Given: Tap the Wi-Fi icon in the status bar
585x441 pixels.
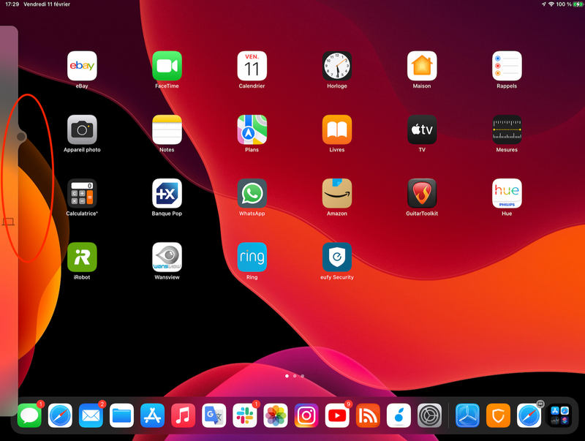Looking at the screenshot, I should click(551, 4).
